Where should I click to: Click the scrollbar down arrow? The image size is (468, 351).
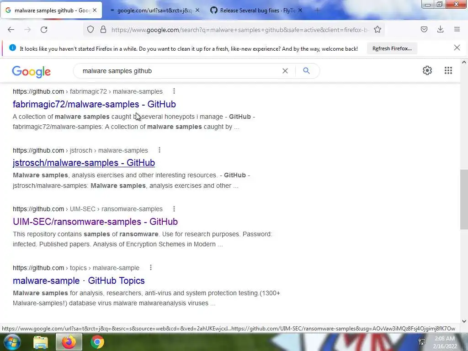[x=464, y=321]
